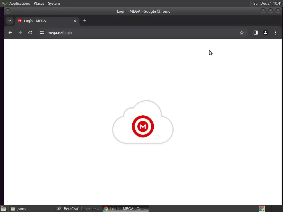Click the clock showing Sun Dec 24
The width and height of the screenshot is (283, 212).
267,3
